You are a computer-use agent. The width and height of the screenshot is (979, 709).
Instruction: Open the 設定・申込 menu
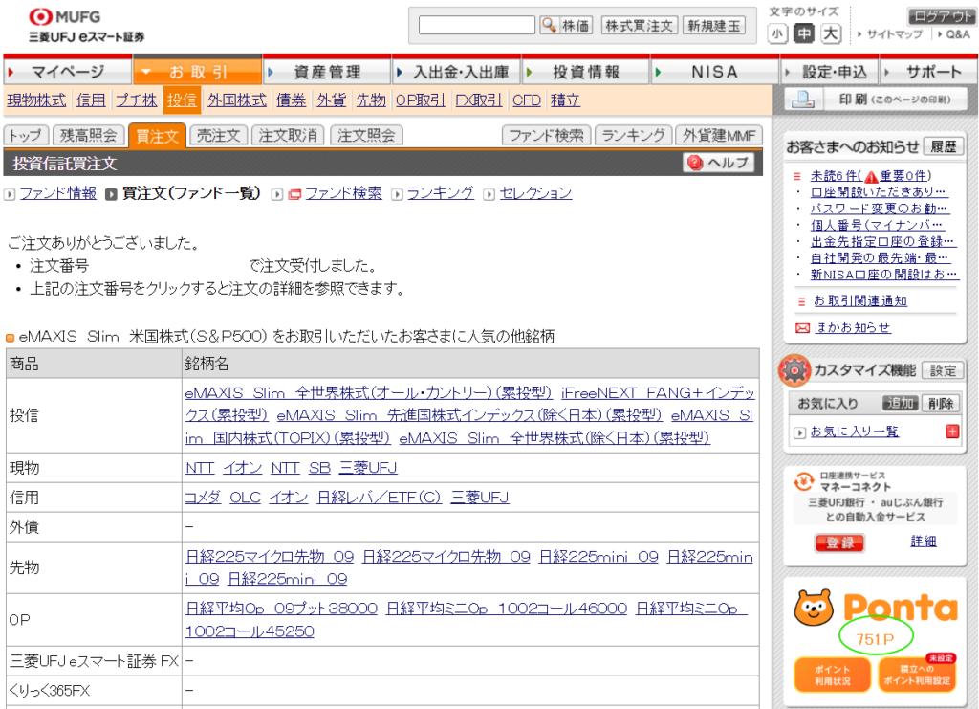(x=830, y=71)
